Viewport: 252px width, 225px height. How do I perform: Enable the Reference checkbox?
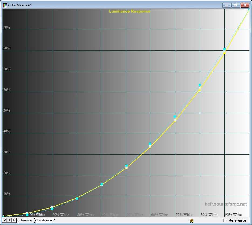tap(225, 221)
